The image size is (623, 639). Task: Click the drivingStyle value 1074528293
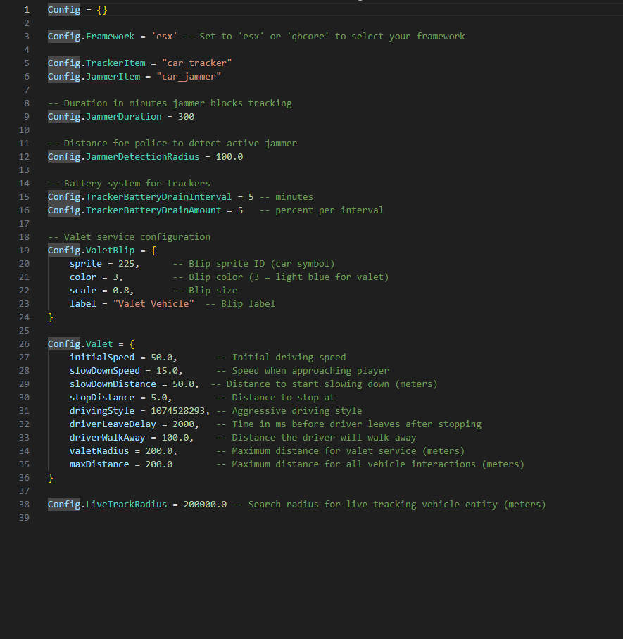pos(178,411)
